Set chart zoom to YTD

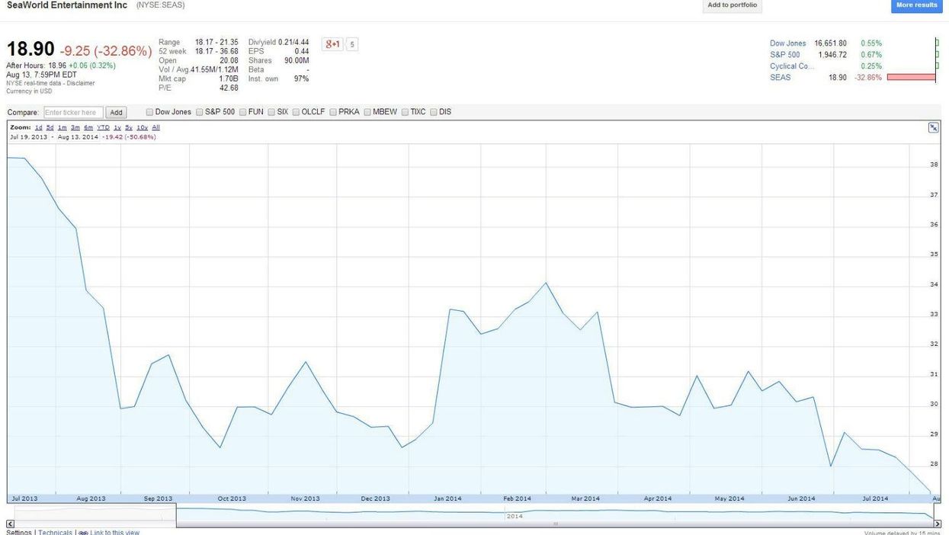click(103, 127)
